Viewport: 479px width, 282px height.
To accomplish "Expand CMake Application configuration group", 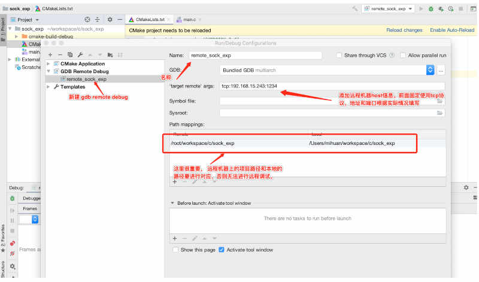I will tap(48, 64).
